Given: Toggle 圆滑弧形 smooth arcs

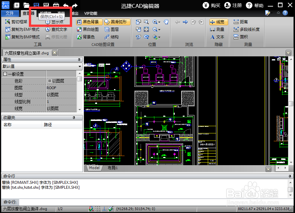Looking at the screenshot, I should (x=117, y=22).
